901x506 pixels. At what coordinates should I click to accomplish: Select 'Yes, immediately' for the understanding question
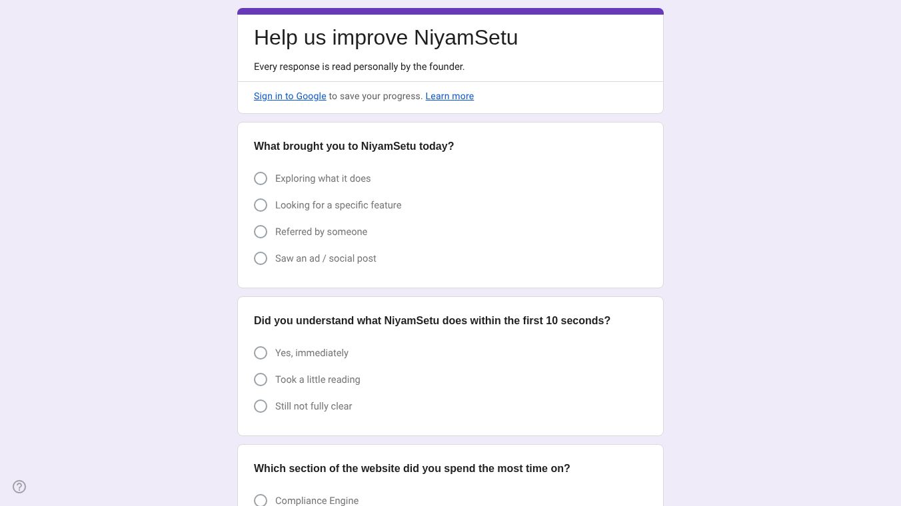[x=261, y=353]
